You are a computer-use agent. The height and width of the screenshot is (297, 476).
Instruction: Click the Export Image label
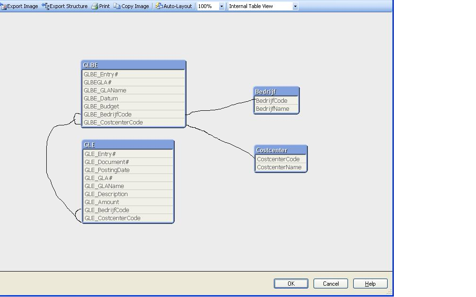click(x=23, y=6)
